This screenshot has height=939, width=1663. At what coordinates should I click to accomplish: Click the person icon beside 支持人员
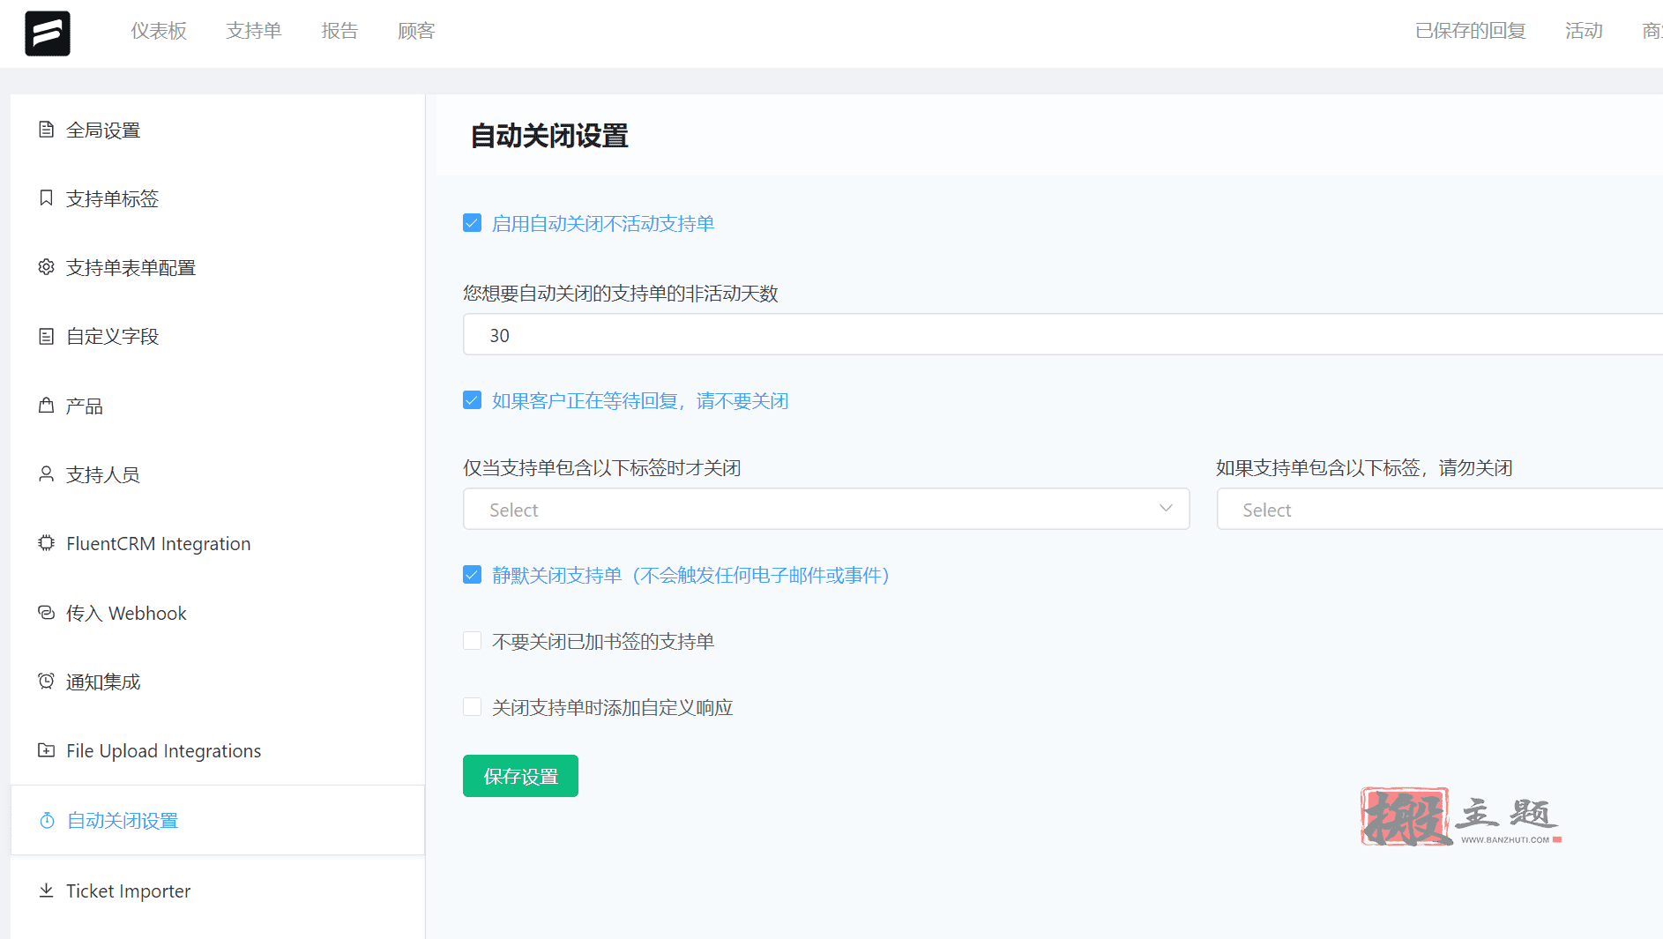tap(47, 474)
